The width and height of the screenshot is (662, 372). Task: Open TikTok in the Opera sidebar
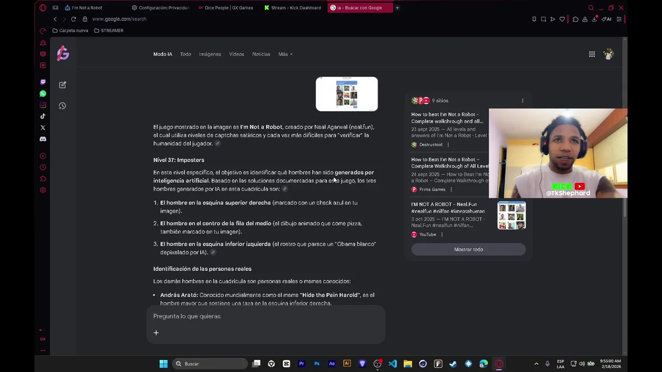(43, 116)
